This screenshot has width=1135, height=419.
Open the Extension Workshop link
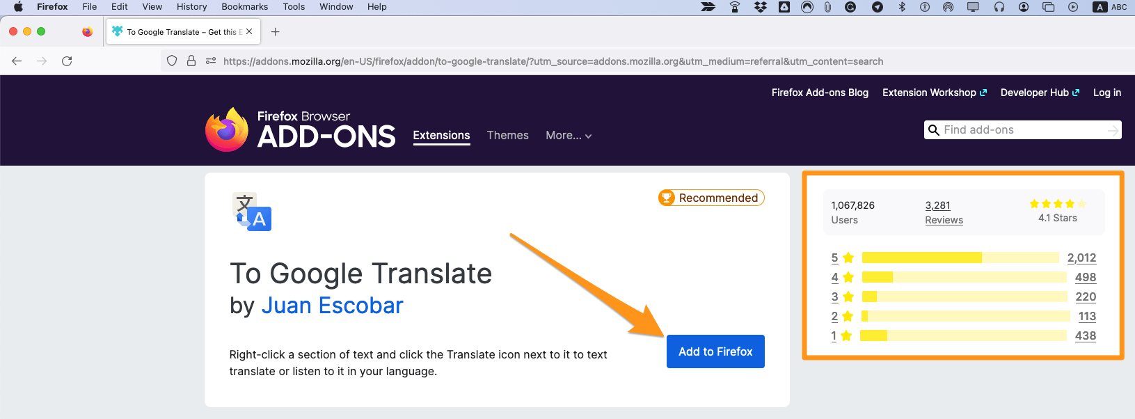935,93
